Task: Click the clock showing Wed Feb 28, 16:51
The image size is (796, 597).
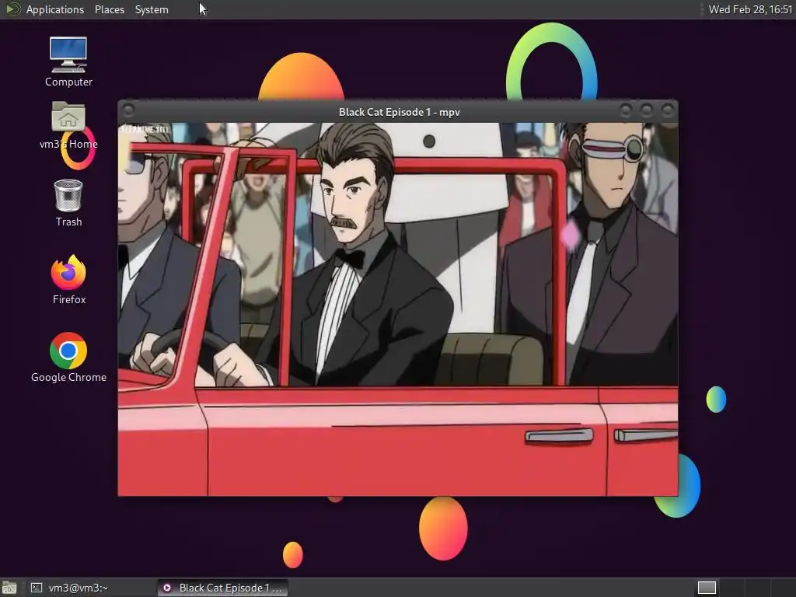Action: tap(750, 9)
